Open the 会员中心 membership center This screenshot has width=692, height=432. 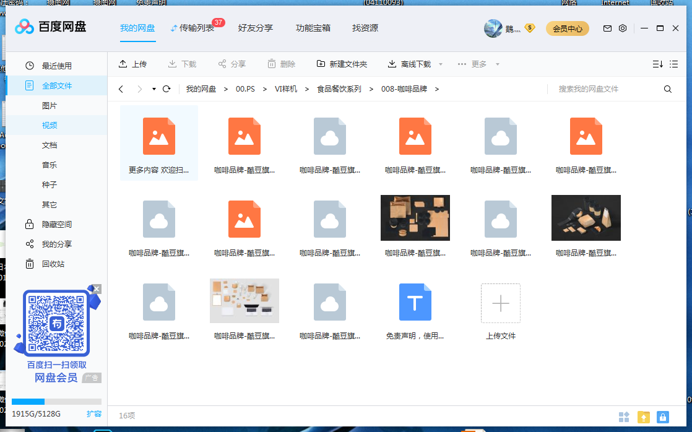(x=568, y=28)
